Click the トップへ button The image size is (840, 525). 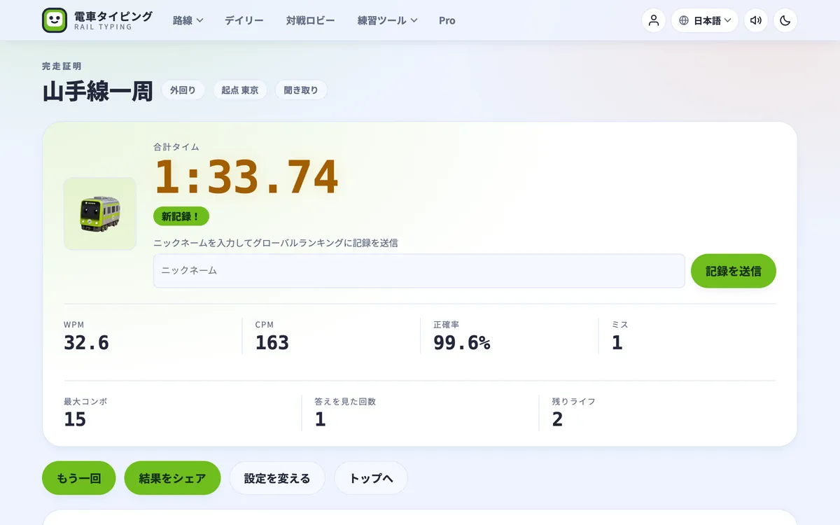371,478
